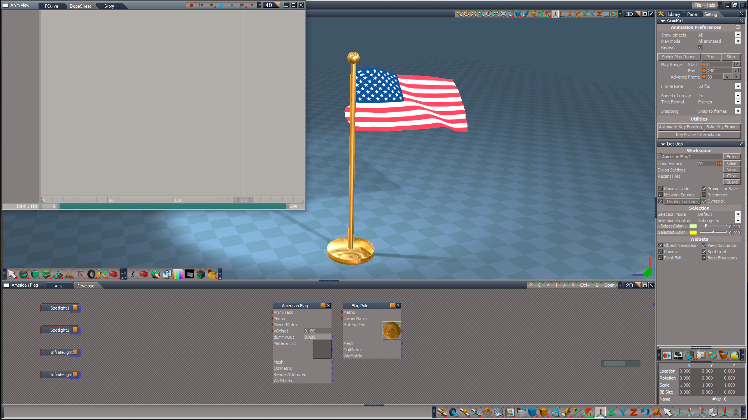Open the Snapping dropdown

point(737,111)
